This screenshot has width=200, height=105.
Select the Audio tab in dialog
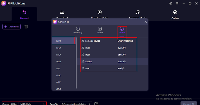[122, 30]
